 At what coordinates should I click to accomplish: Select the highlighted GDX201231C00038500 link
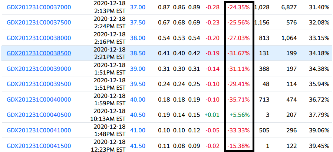coord(39,53)
